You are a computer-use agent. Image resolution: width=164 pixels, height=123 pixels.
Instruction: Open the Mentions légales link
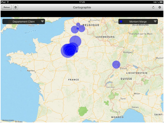pos(8,120)
